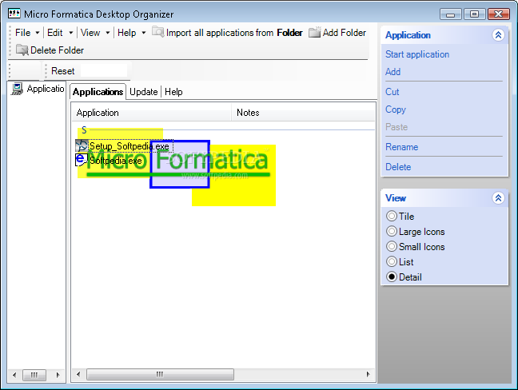This screenshot has width=518, height=390.
Task: Click the application list's right scroll arrow
Action: 368,374
